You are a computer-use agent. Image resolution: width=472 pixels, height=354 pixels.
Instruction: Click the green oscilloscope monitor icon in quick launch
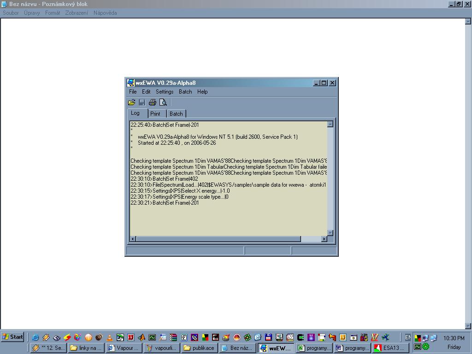pos(152,337)
